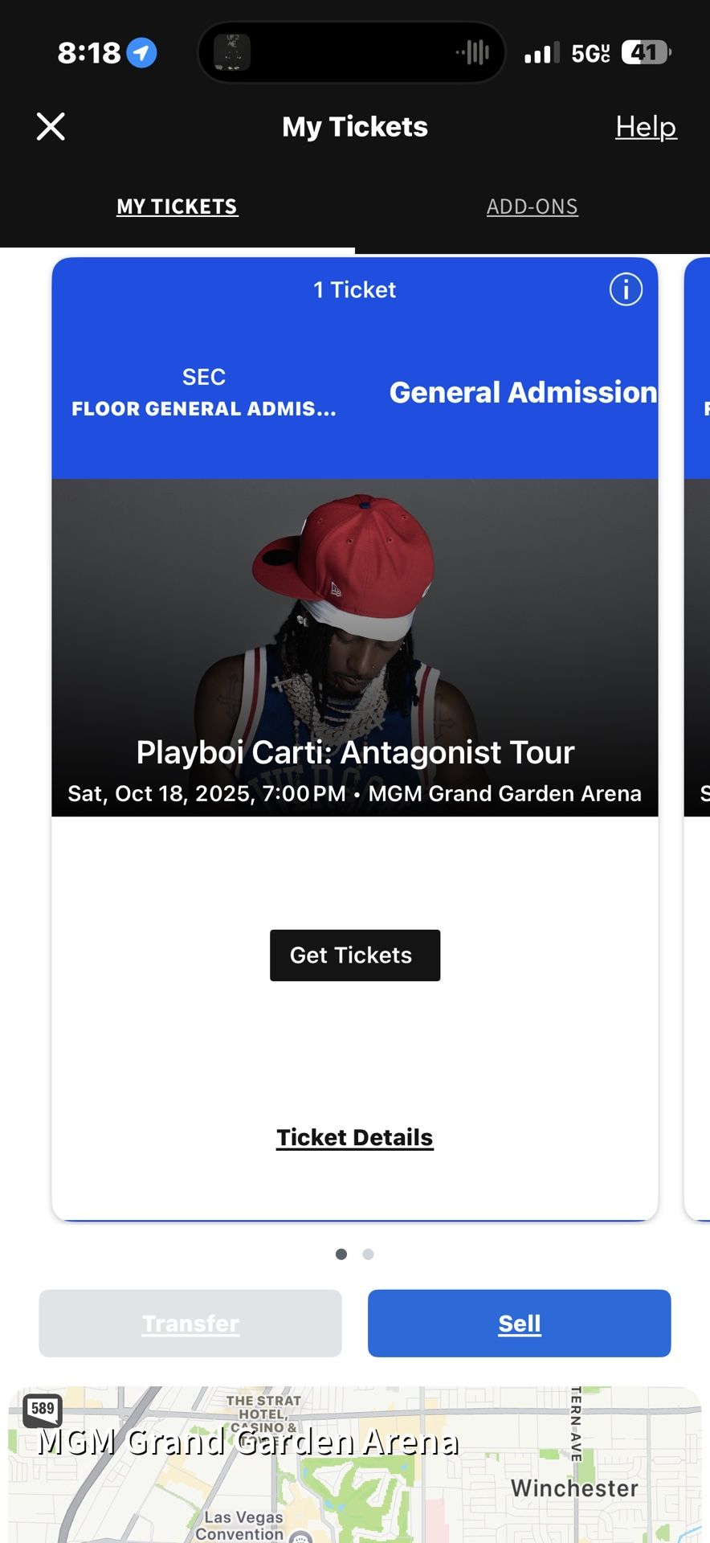Tap the greyed-out Transfer button

point(190,1324)
